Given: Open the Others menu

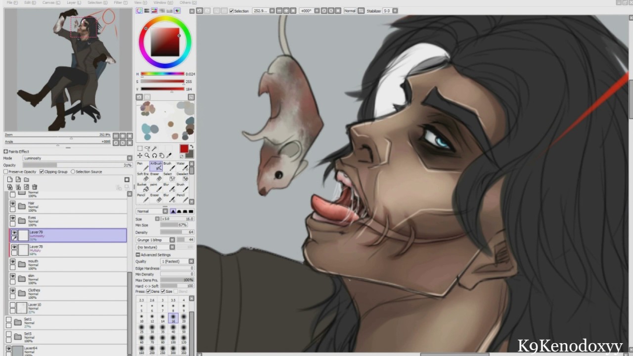Looking at the screenshot, I should (187, 2).
